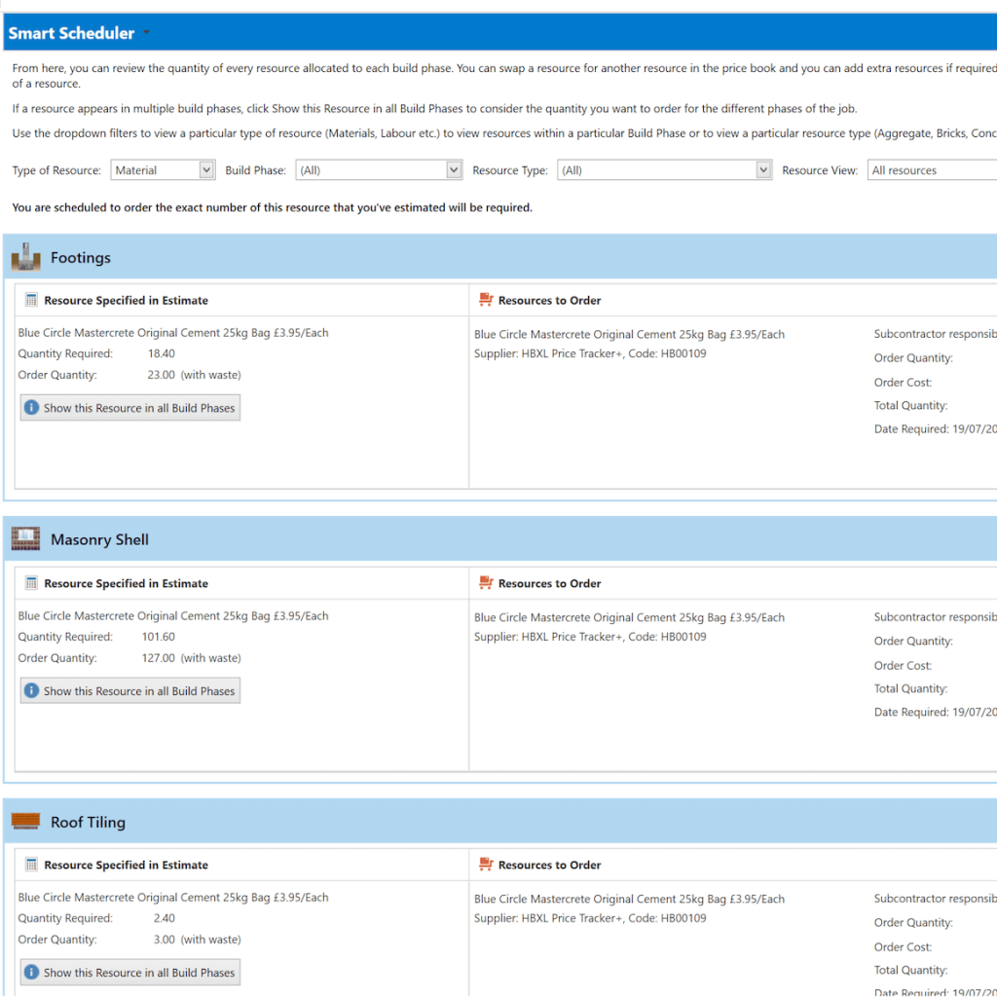
Task: Click Roof Tiling Order Quantity value 3.00
Action: [x=164, y=940]
